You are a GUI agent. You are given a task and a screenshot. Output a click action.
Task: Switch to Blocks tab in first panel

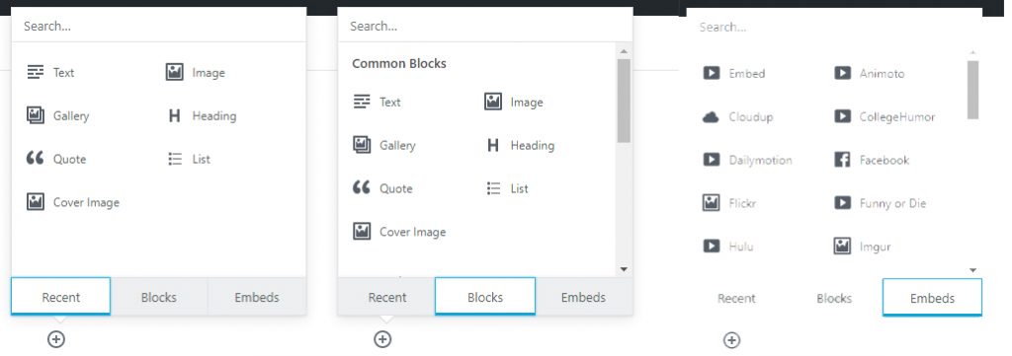click(x=159, y=298)
